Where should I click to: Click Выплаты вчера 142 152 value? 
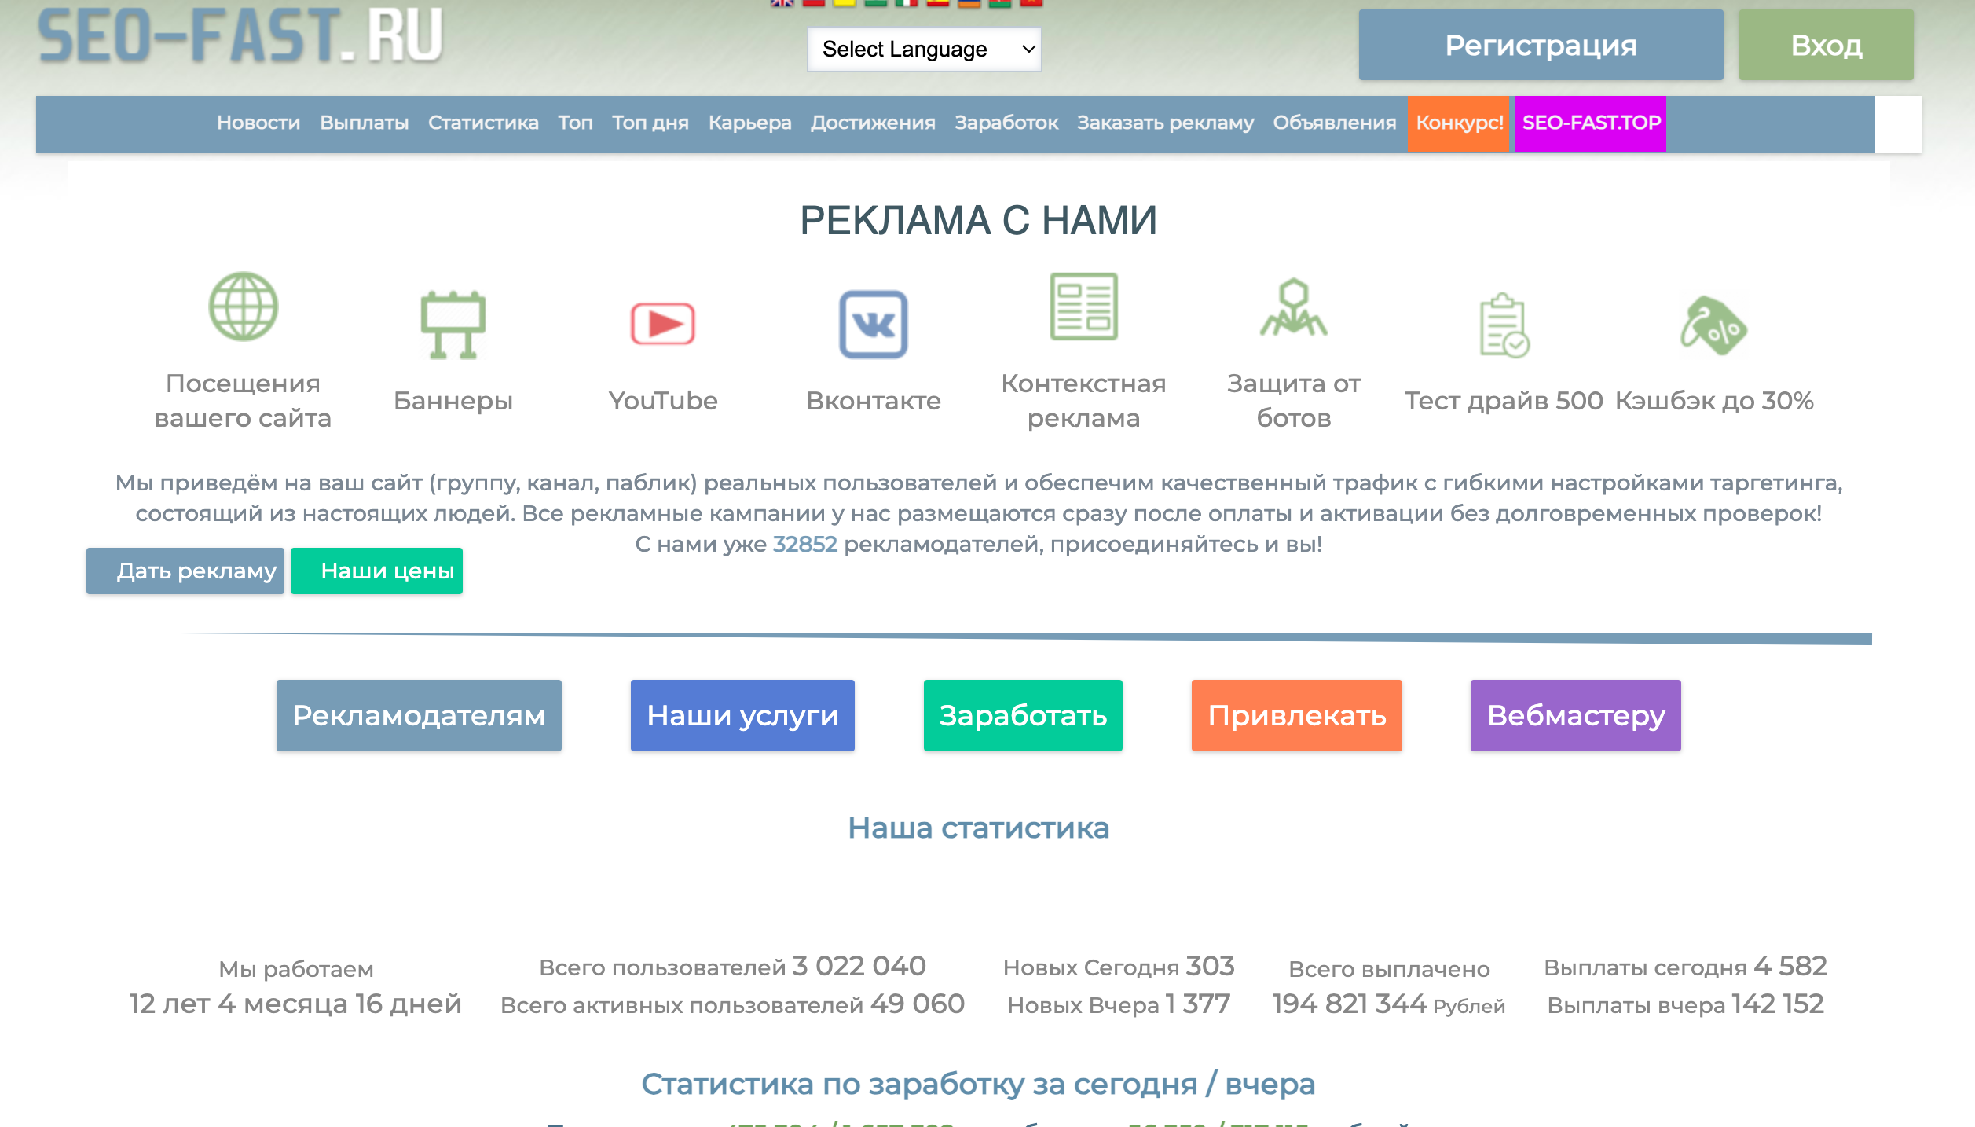(1778, 1004)
